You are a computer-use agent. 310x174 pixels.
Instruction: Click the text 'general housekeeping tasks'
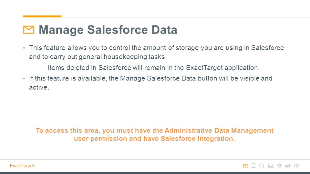(x=122, y=57)
